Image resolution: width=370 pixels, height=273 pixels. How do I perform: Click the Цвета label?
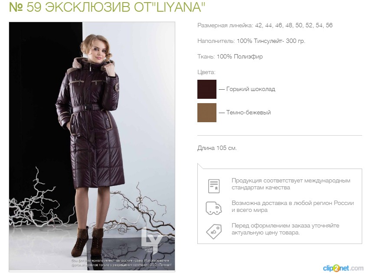click(x=206, y=72)
